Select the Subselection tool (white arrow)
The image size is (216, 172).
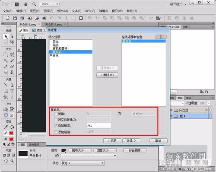pos(12,37)
